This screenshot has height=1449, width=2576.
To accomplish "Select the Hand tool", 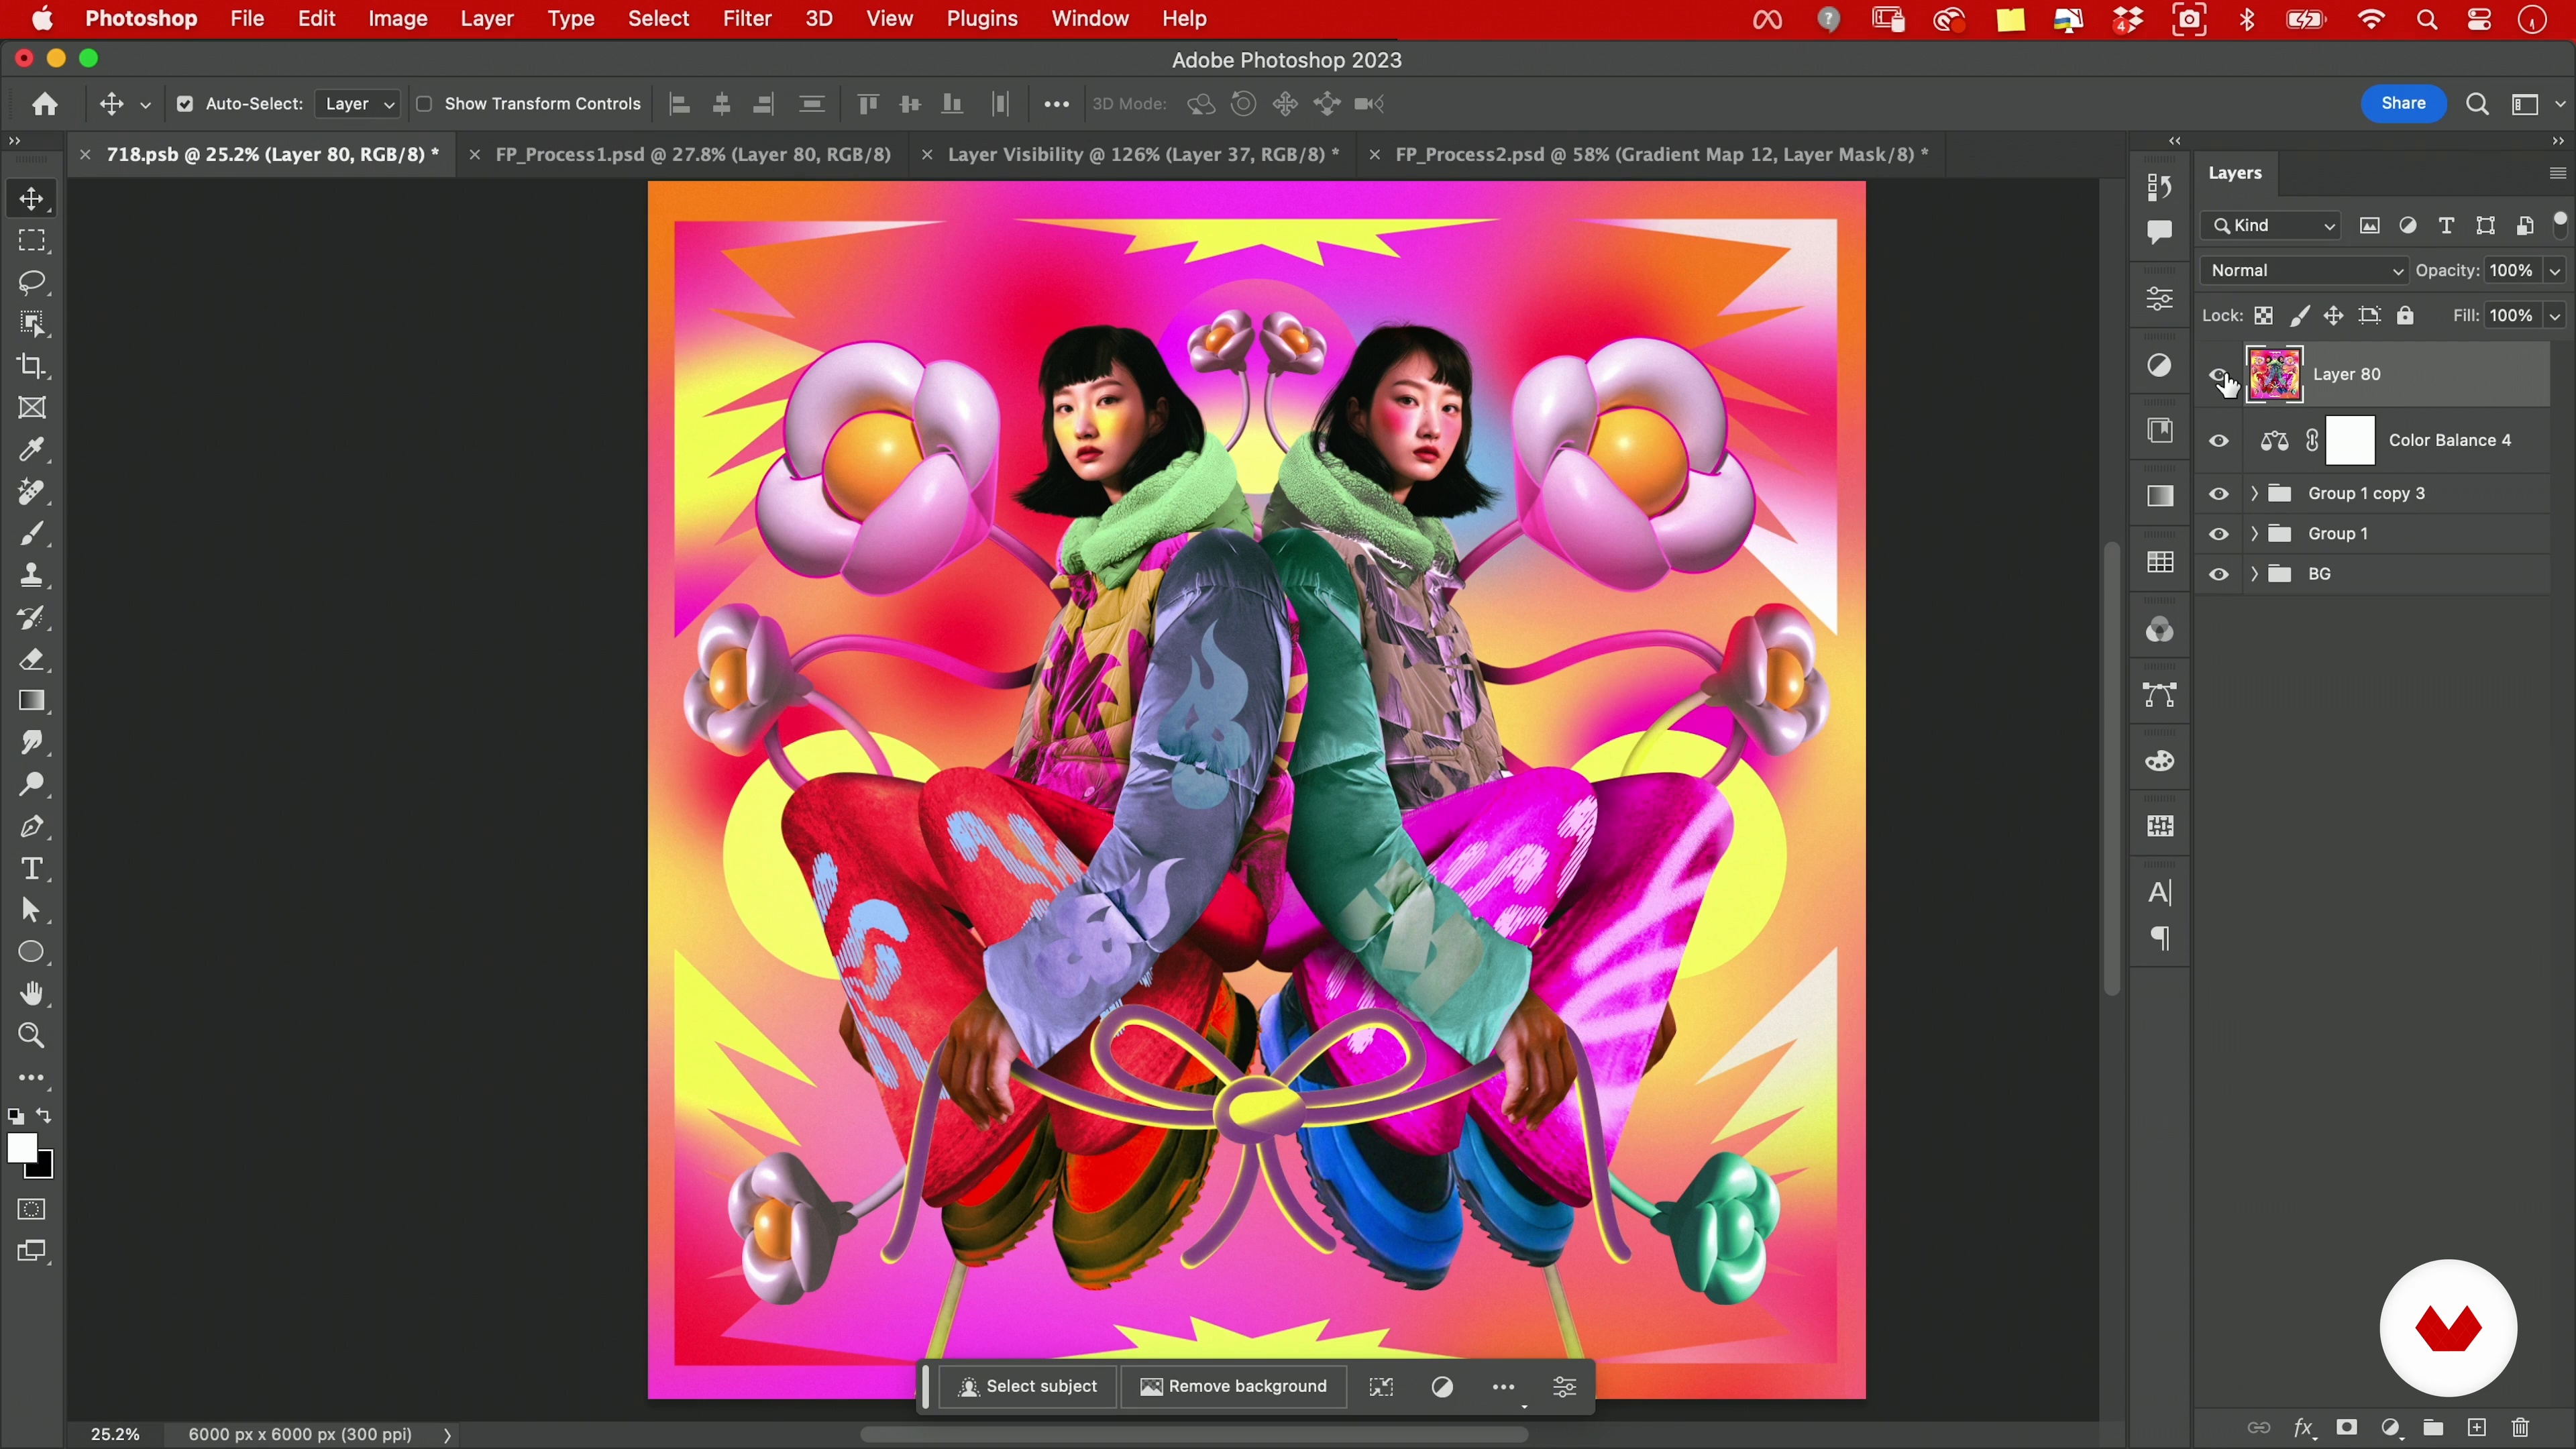I will pos(32,993).
